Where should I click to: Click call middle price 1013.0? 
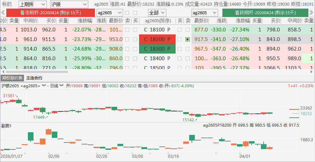[29, 30]
